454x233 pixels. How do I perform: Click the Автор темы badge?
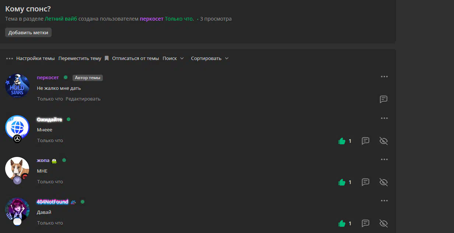point(88,78)
